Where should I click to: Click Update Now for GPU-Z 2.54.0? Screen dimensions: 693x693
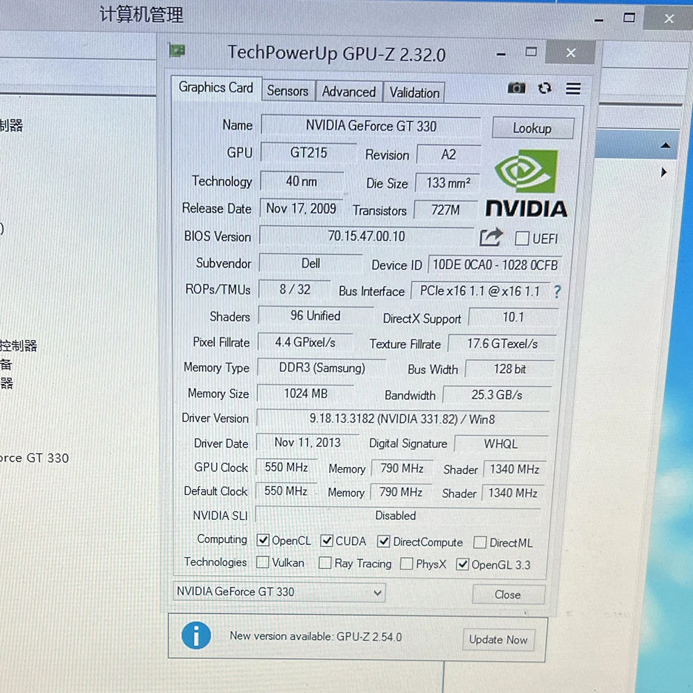click(x=498, y=640)
